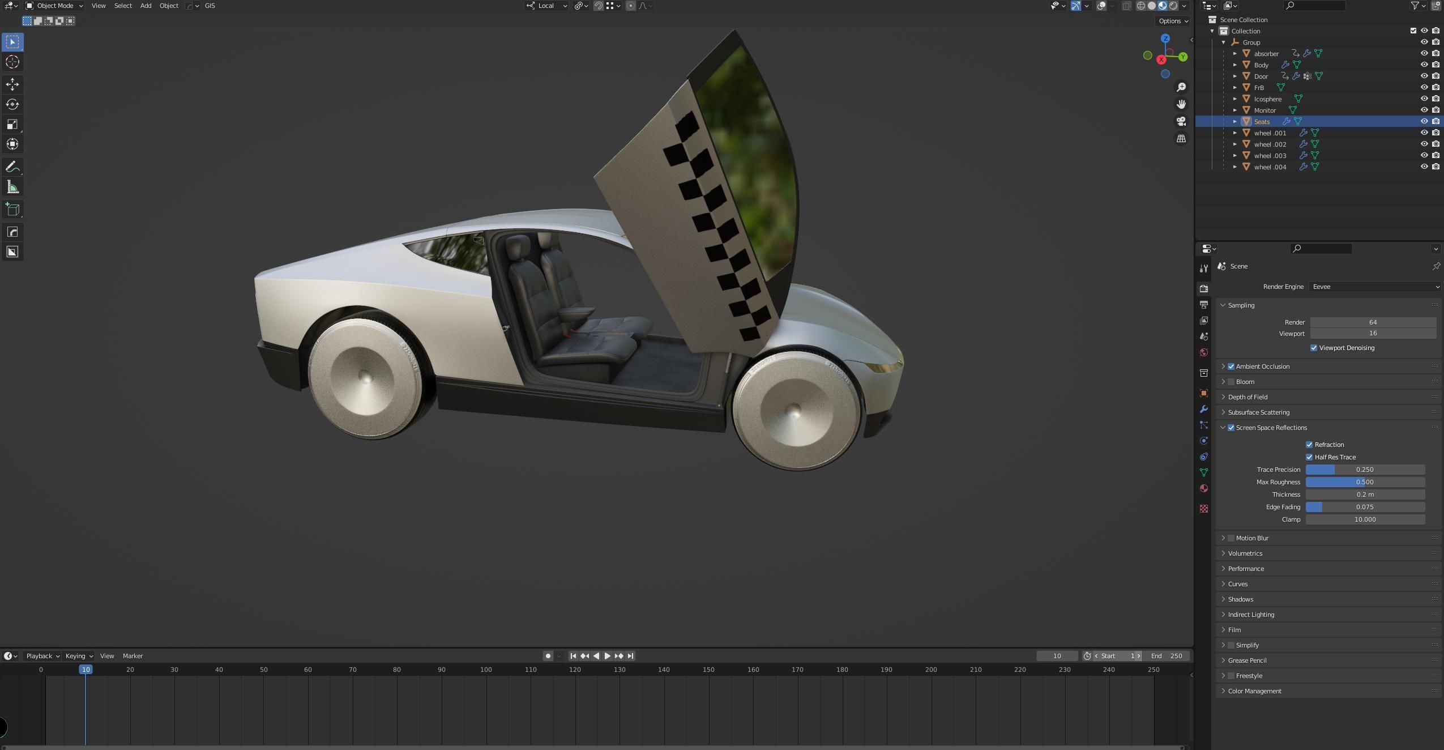Disable Ambient Occlusion checkbox
Viewport: 1444px width, 750px height.
click(x=1231, y=367)
